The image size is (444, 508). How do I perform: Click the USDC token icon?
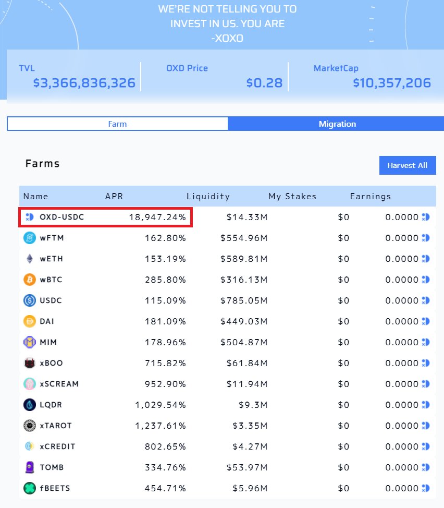coord(30,300)
